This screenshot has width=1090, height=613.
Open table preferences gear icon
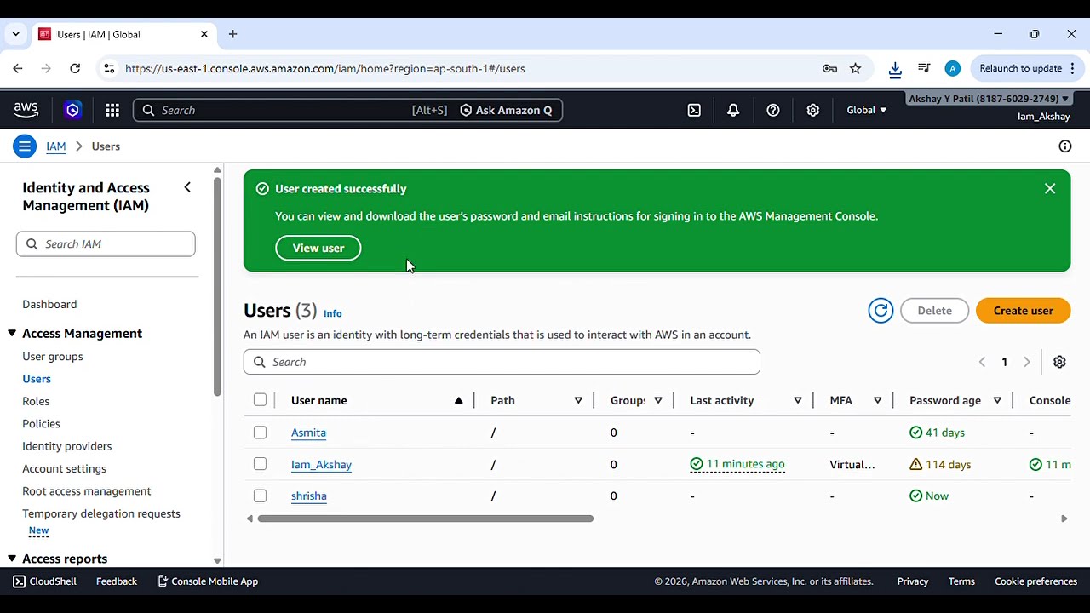click(1059, 362)
